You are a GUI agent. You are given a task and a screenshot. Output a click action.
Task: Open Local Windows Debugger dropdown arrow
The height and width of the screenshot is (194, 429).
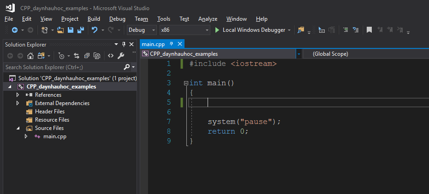coord(289,30)
